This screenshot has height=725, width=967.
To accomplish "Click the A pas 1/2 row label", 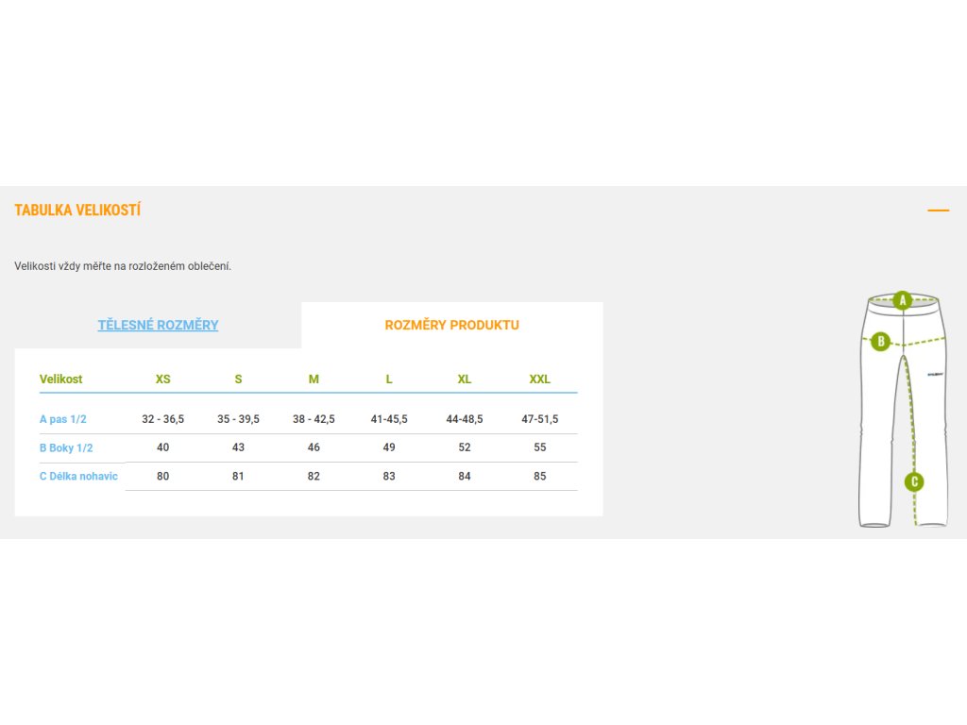I will (63, 419).
